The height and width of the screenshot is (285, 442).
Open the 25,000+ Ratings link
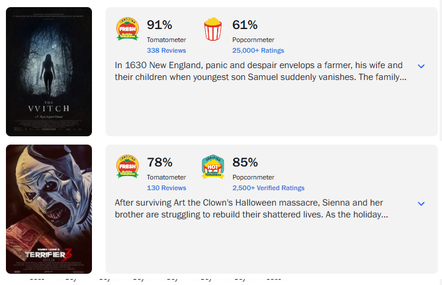[x=258, y=50]
